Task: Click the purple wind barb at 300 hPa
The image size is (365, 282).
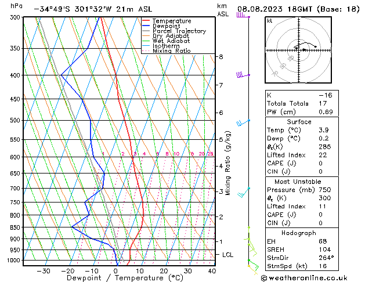Action: [x=243, y=15]
